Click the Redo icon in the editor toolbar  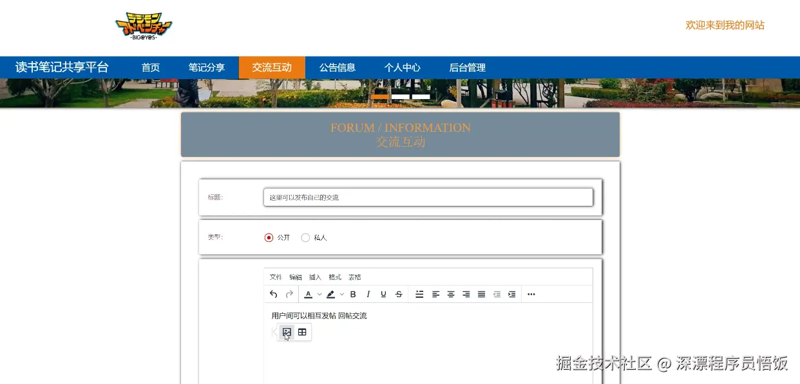(x=290, y=294)
